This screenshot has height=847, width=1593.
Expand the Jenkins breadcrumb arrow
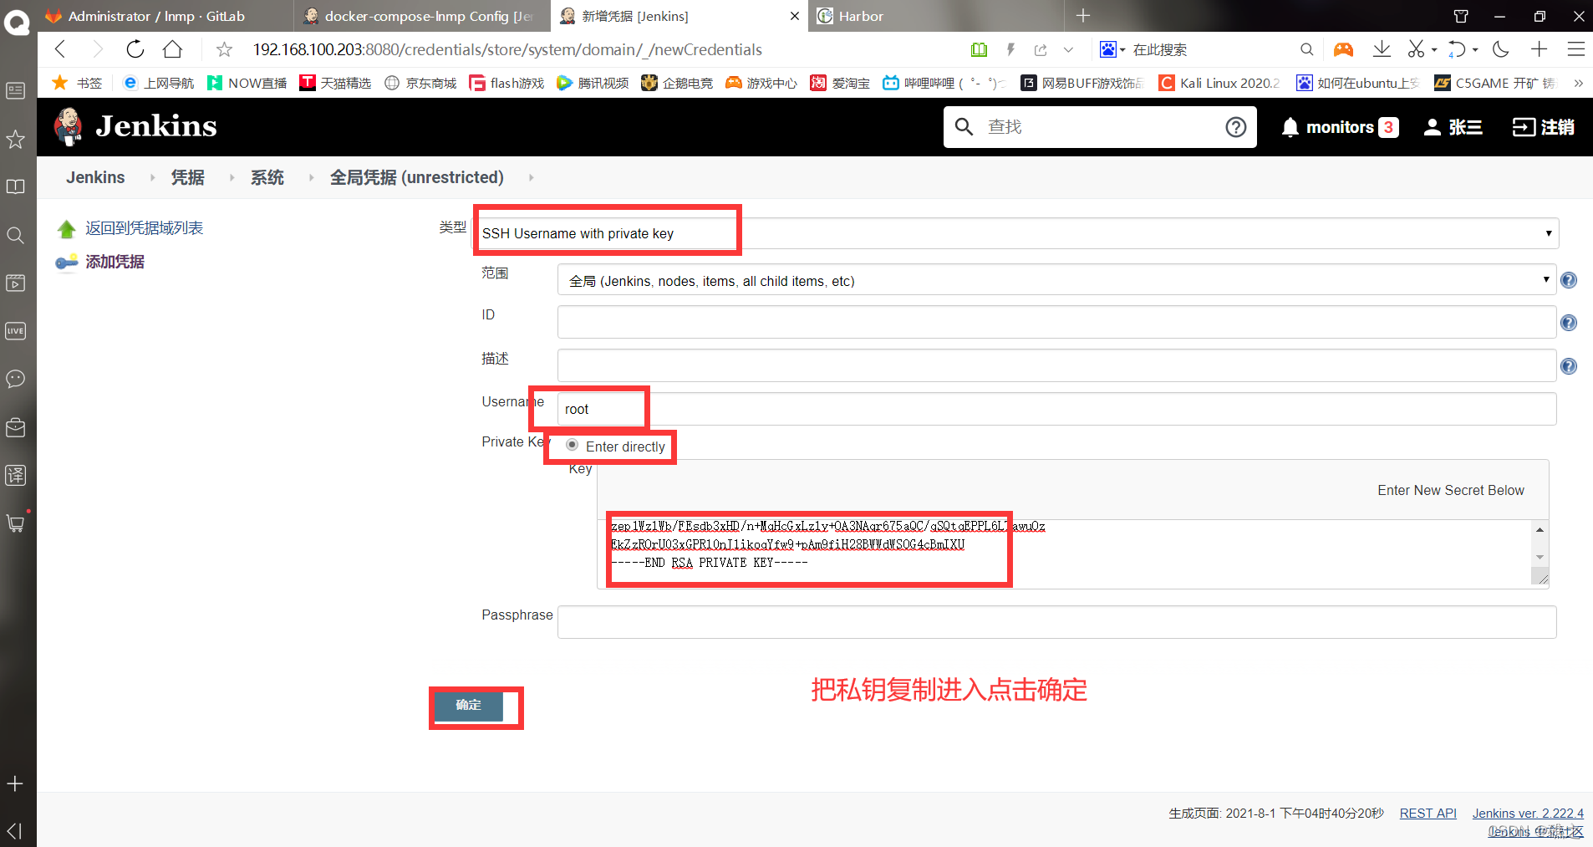tap(152, 177)
